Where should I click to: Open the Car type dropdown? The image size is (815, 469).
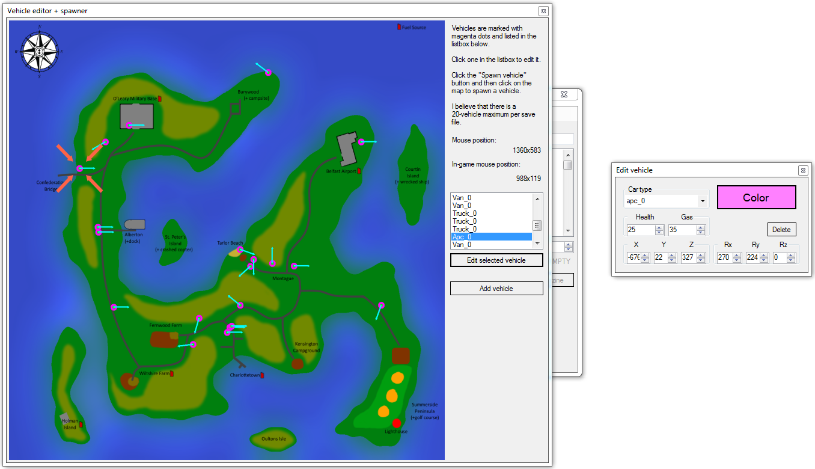pyautogui.click(x=703, y=201)
